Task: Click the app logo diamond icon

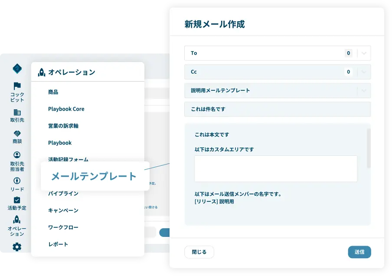Action: pos(16,69)
